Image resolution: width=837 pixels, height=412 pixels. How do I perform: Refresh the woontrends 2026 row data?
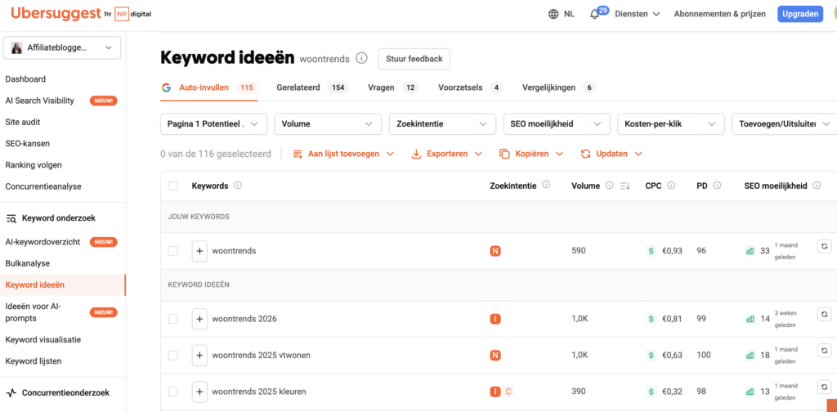pos(824,313)
